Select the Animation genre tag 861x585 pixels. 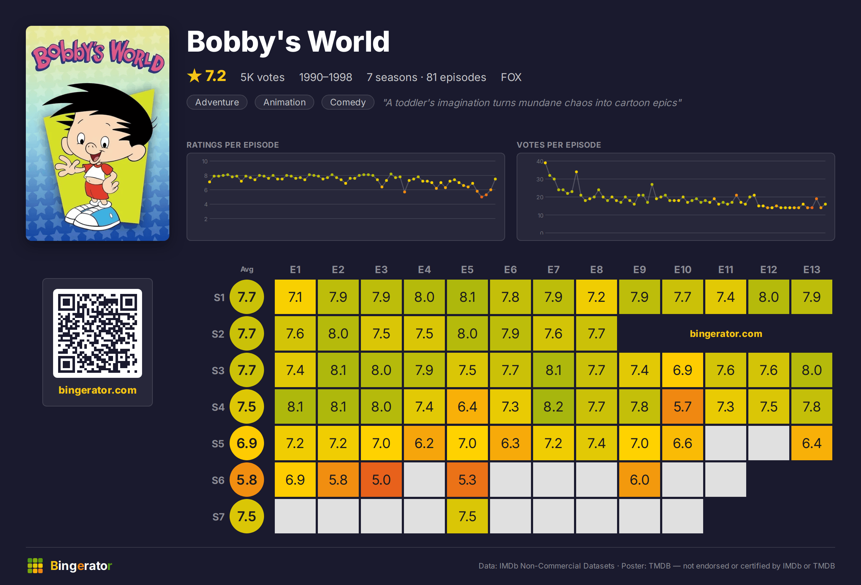click(x=284, y=102)
